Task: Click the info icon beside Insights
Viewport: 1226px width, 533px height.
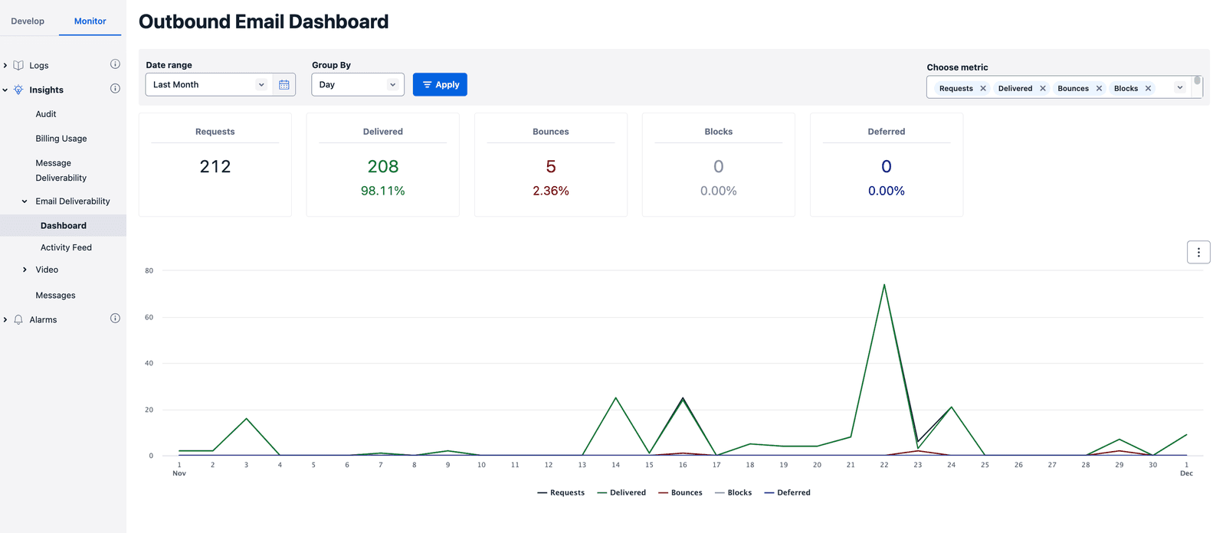Action: 115,89
